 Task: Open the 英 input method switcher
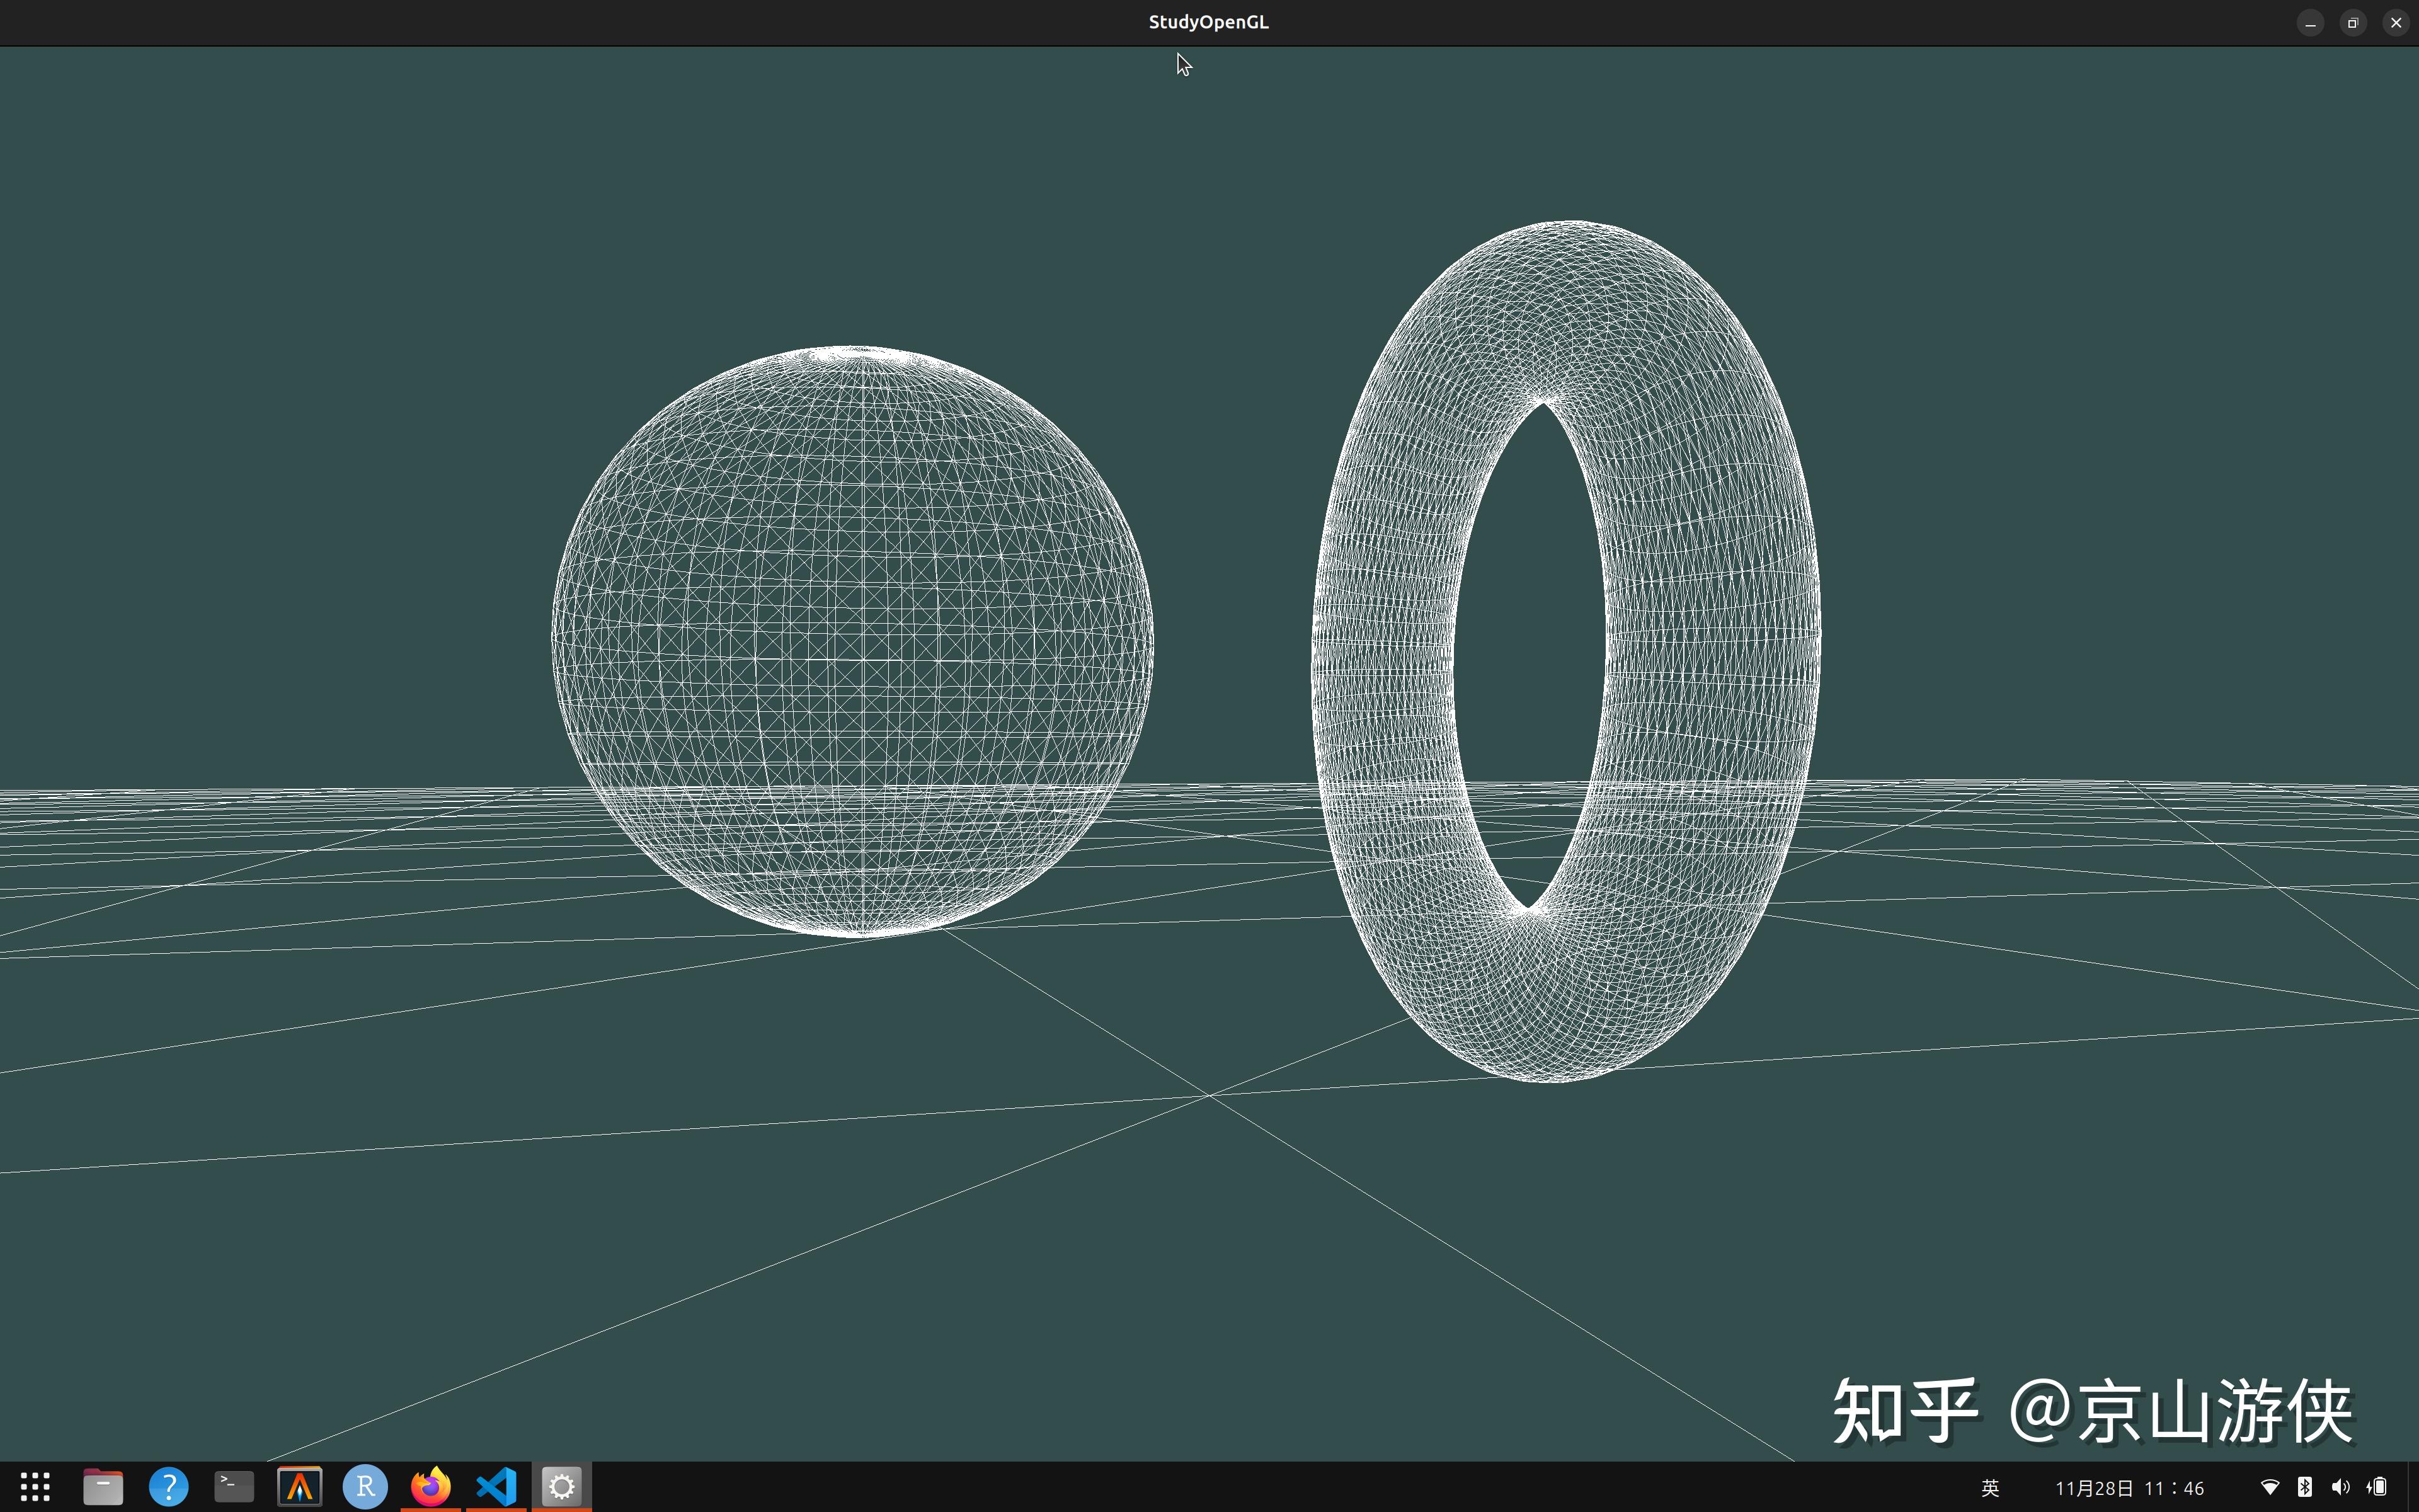[1989, 1487]
